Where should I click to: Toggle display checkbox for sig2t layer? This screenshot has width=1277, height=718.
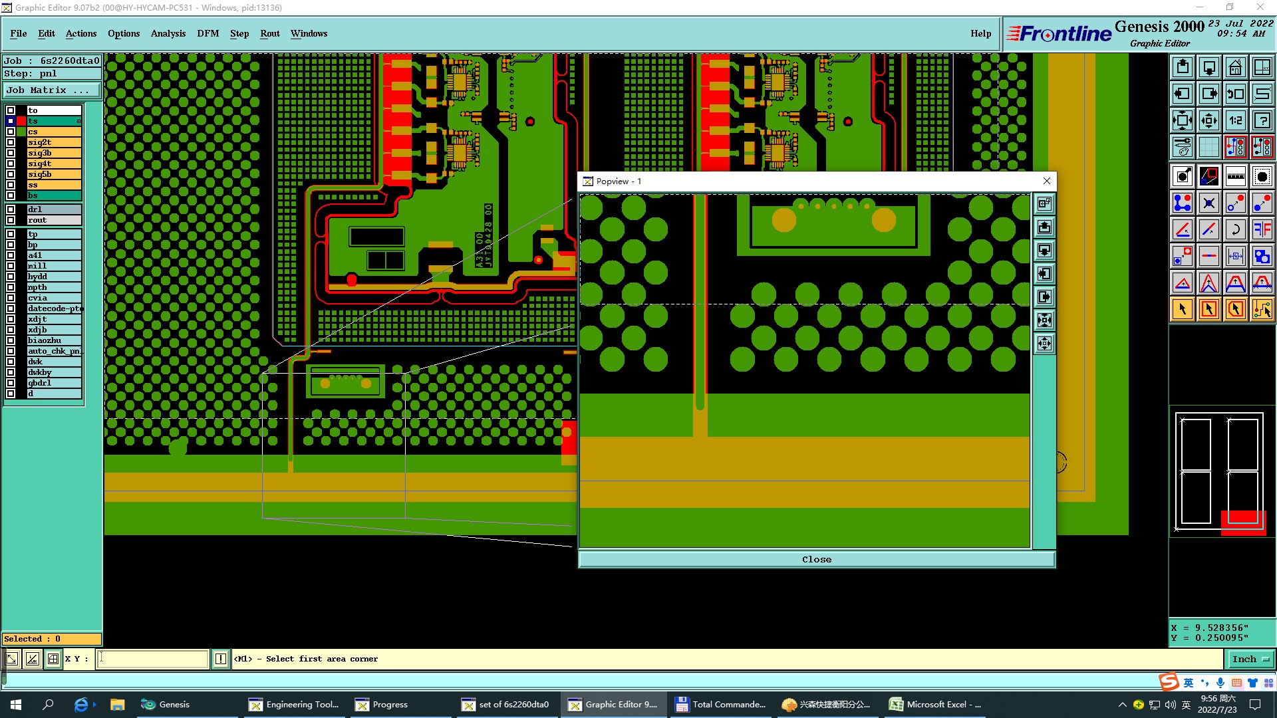[11, 142]
